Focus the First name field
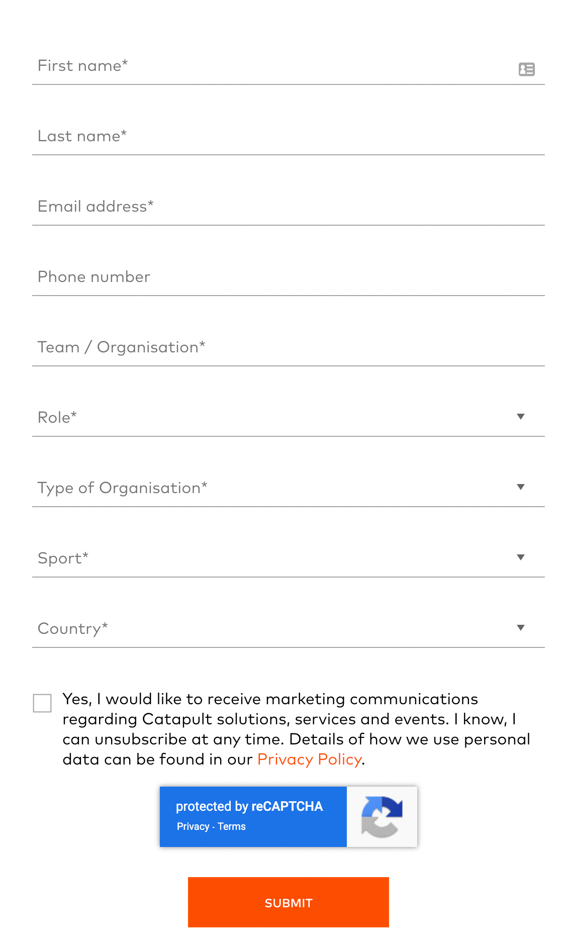Screen dimensions: 567x948 [x=289, y=65]
